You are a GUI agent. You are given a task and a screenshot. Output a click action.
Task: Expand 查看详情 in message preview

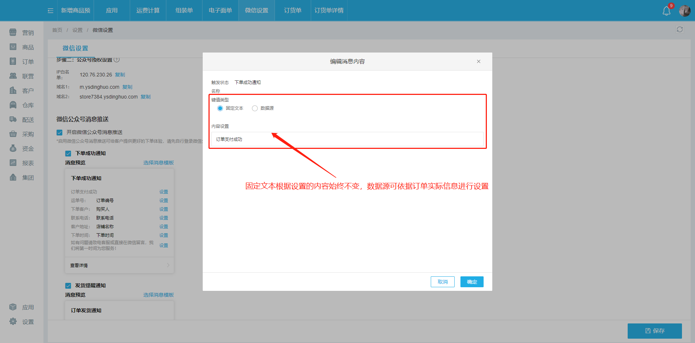79,265
